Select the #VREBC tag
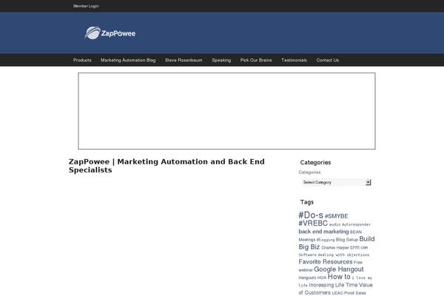Image resolution: width=444 pixels, height=296 pixels. (x=313, y=223)
